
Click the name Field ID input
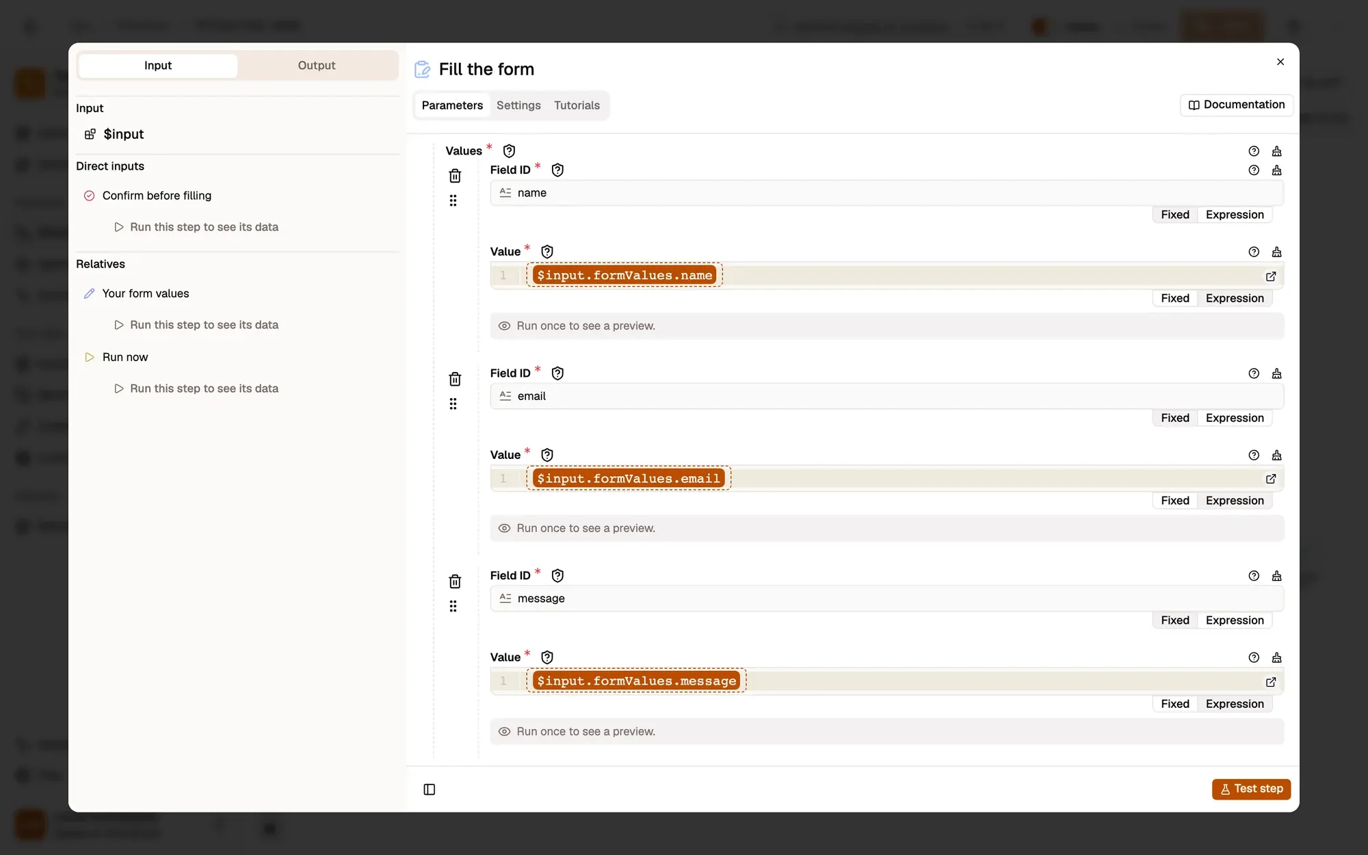coord(886,193)
